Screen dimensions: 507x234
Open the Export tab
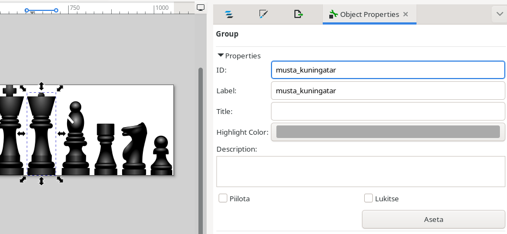point(298,14)
